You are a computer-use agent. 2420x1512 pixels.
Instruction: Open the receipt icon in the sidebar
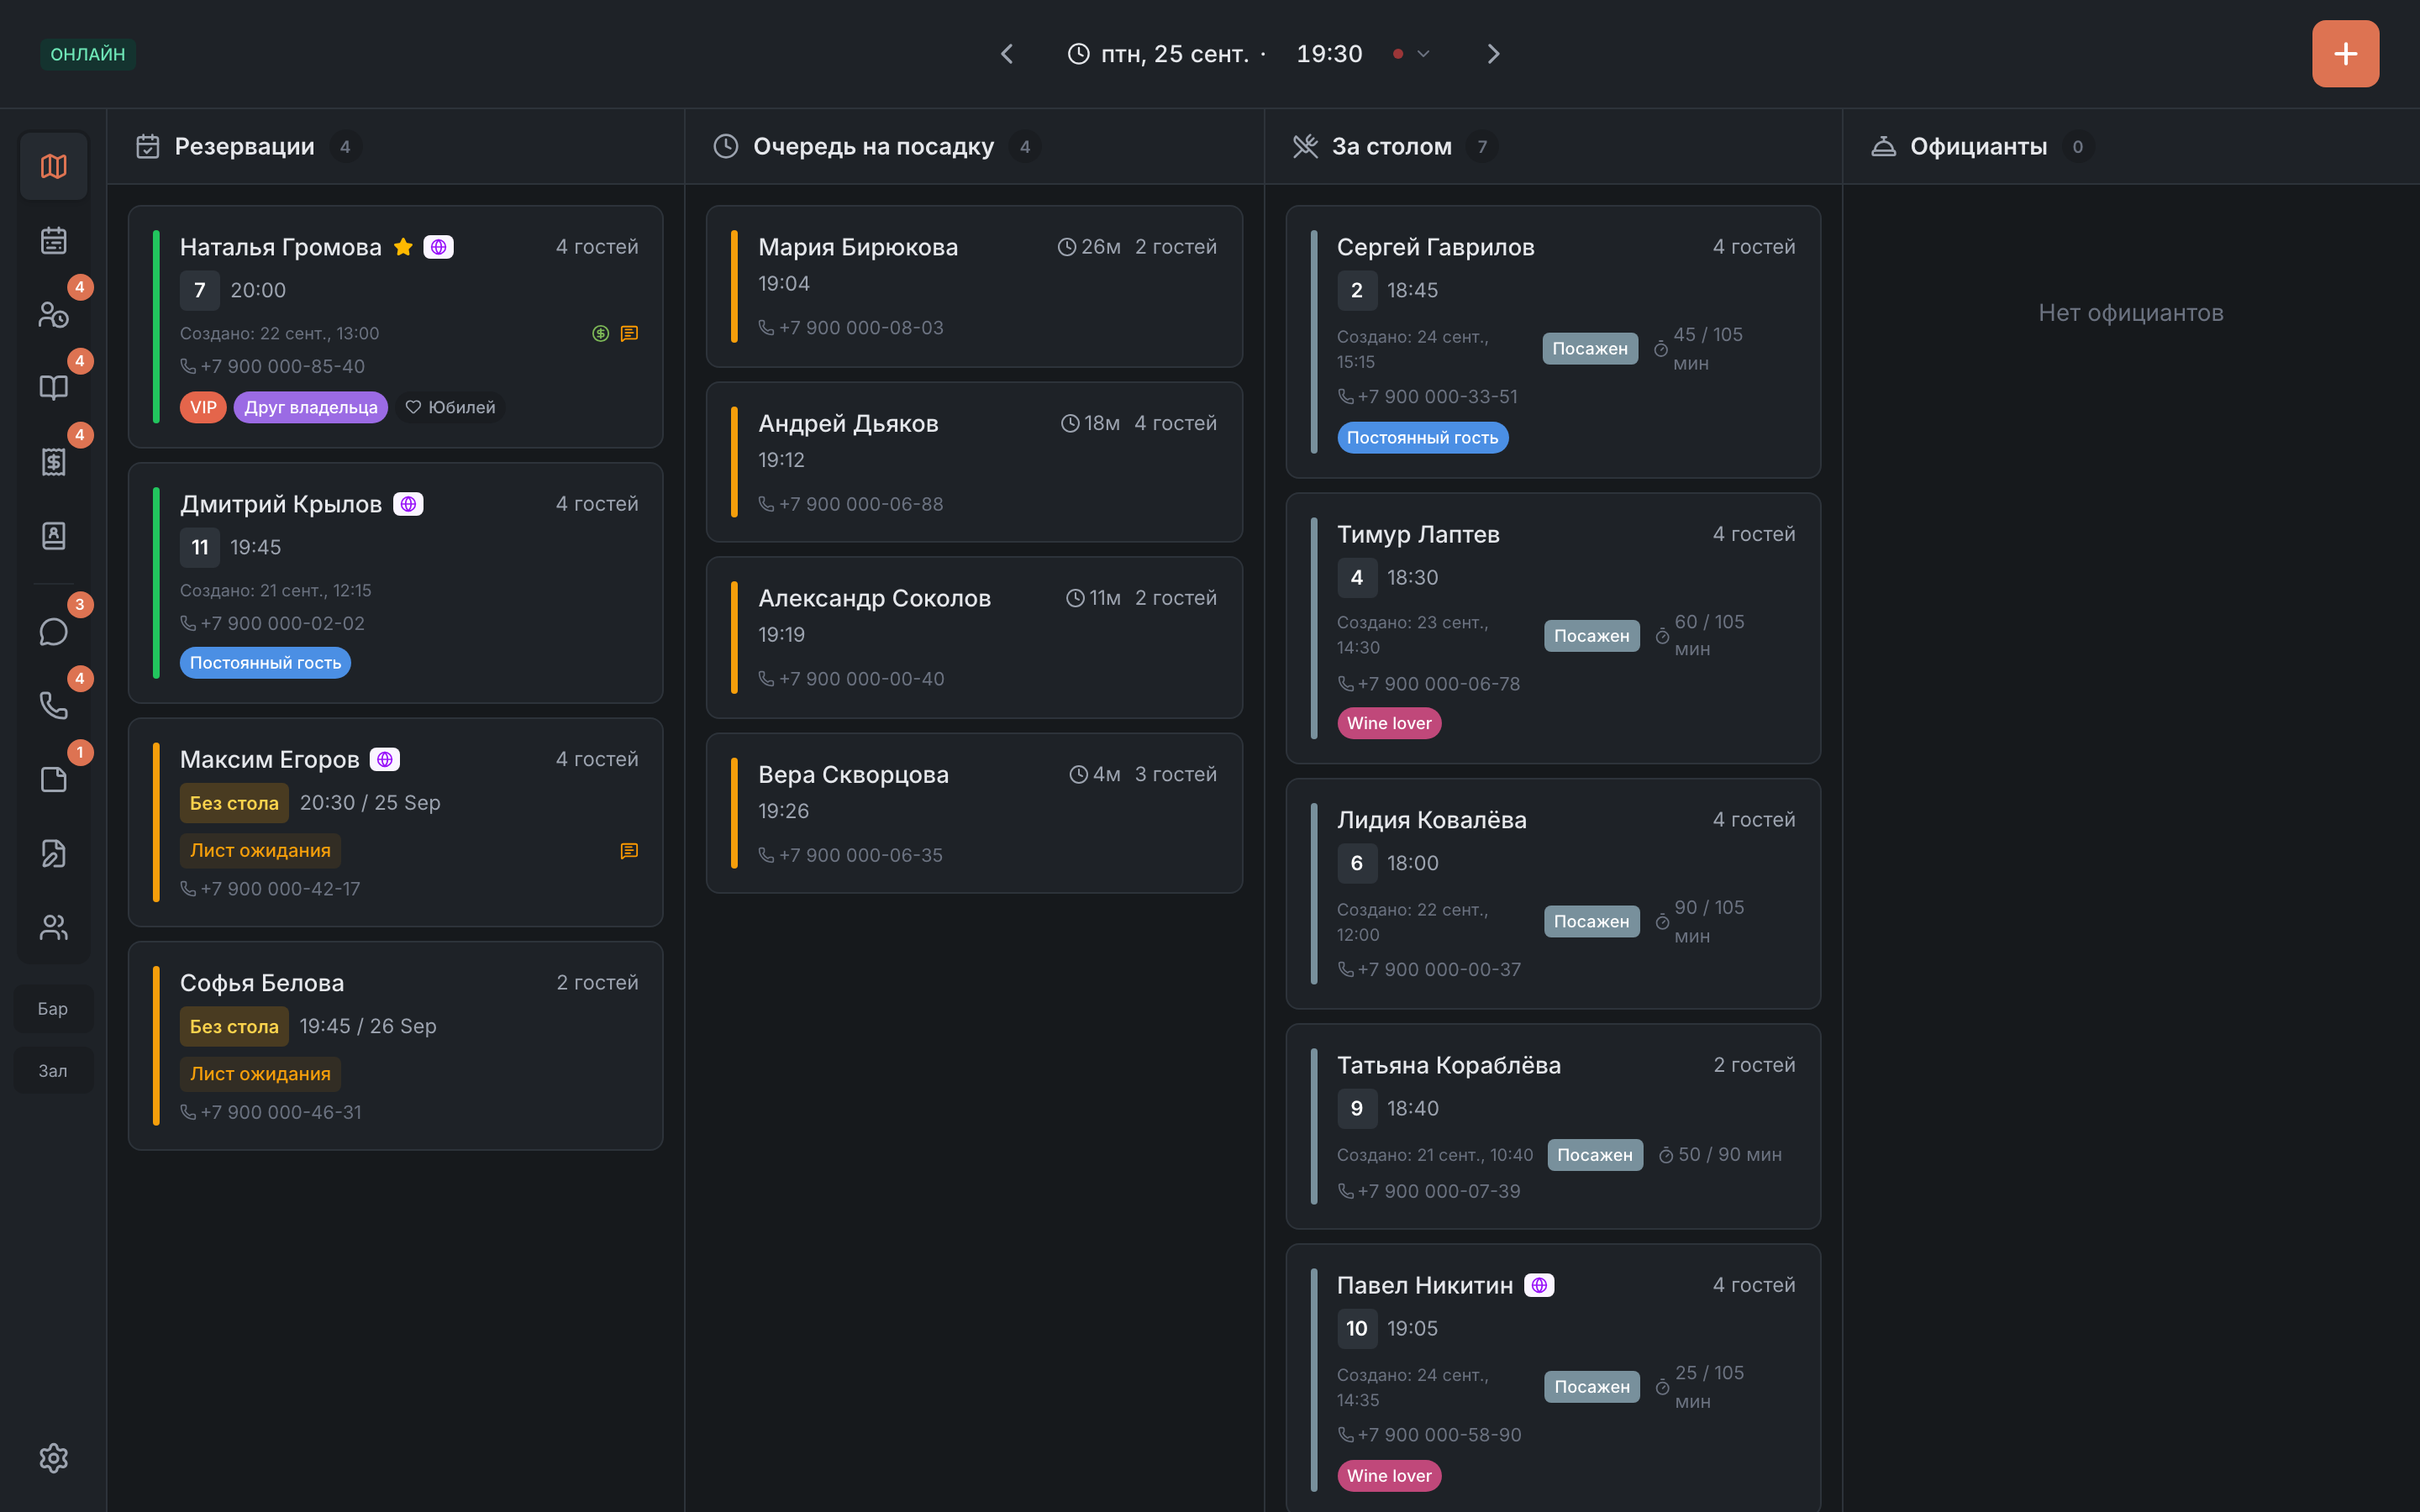click(53, 462)
